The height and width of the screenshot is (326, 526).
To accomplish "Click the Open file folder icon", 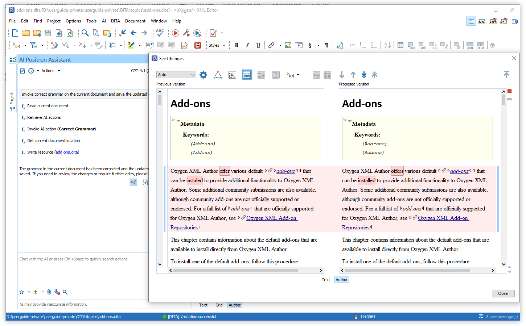I will 26,33.
